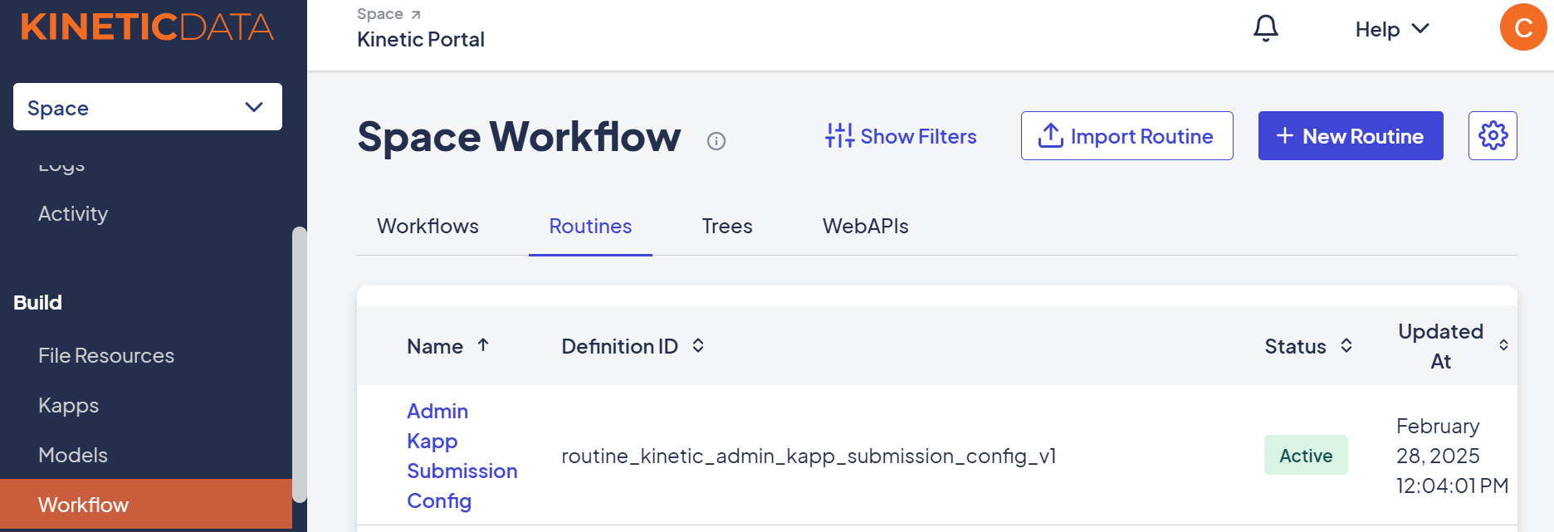The height and width of the screenshot is (532, 1554).
Task: Select the Routines tab
Action: coord(590,226)
